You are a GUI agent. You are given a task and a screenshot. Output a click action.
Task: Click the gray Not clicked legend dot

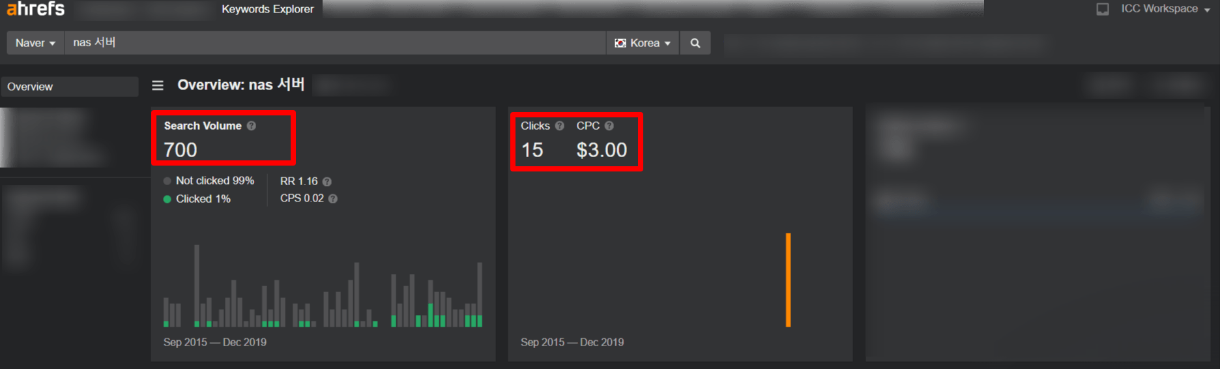coord(167,181)
